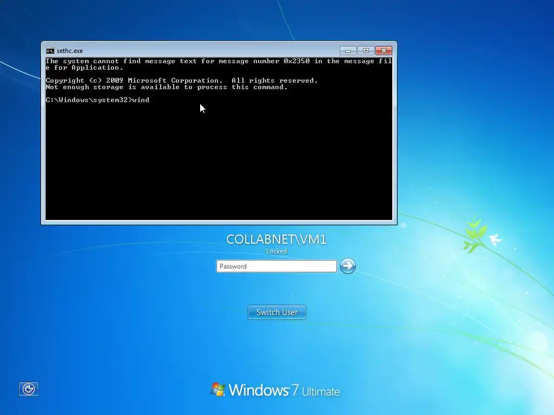Maximize the sethc.exe window
Image resolution: width=554 pixels, height=415 pixels.
pos(366,51)
